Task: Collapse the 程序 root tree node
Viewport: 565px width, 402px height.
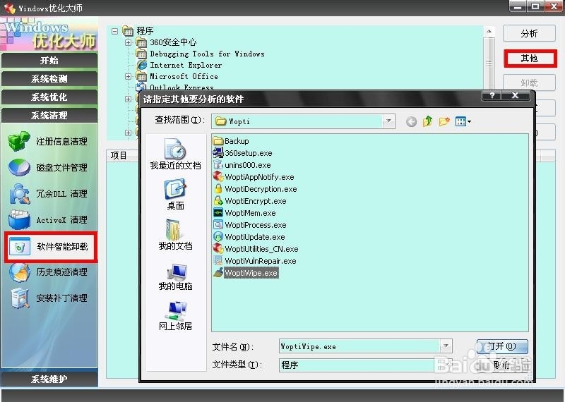Action: pyautogui.click(x=114, y=31)
